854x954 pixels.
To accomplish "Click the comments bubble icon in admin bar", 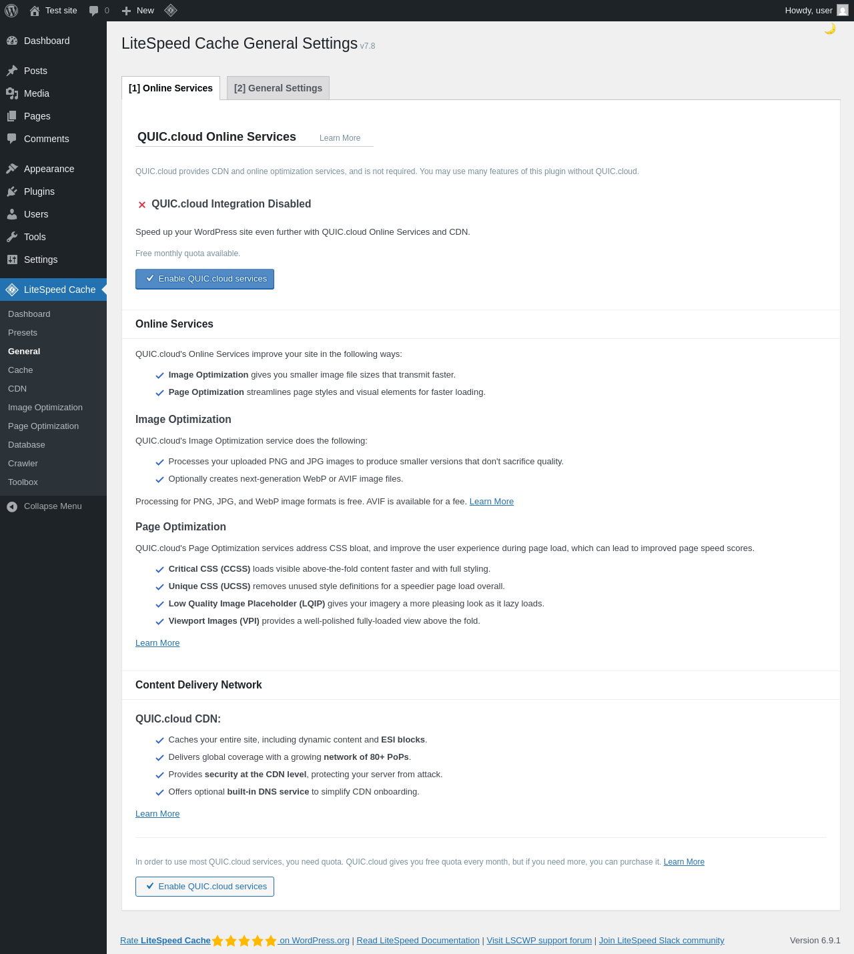I will click(94, 11).
